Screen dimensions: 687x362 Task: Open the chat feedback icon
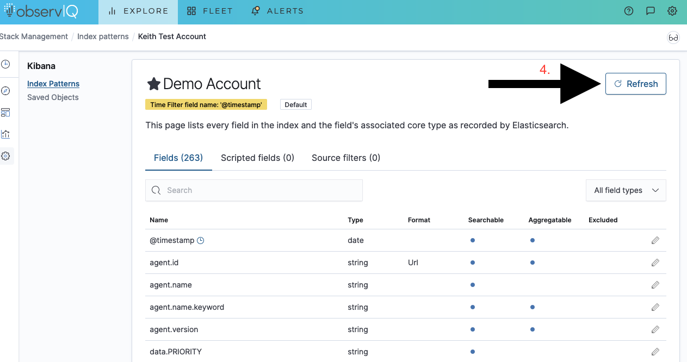(x=650, y=11)
